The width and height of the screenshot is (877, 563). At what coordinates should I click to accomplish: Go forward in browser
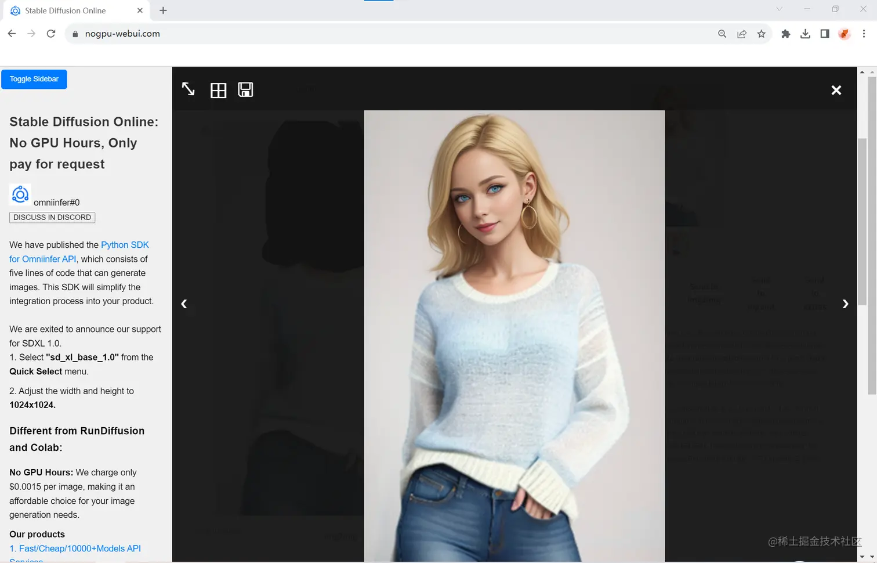pos(31,34)
